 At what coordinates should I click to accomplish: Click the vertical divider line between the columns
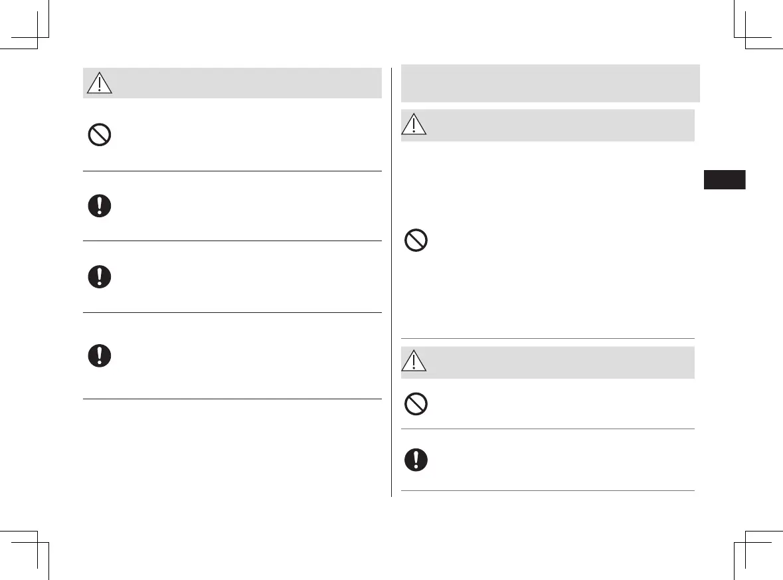pos(392,279)
